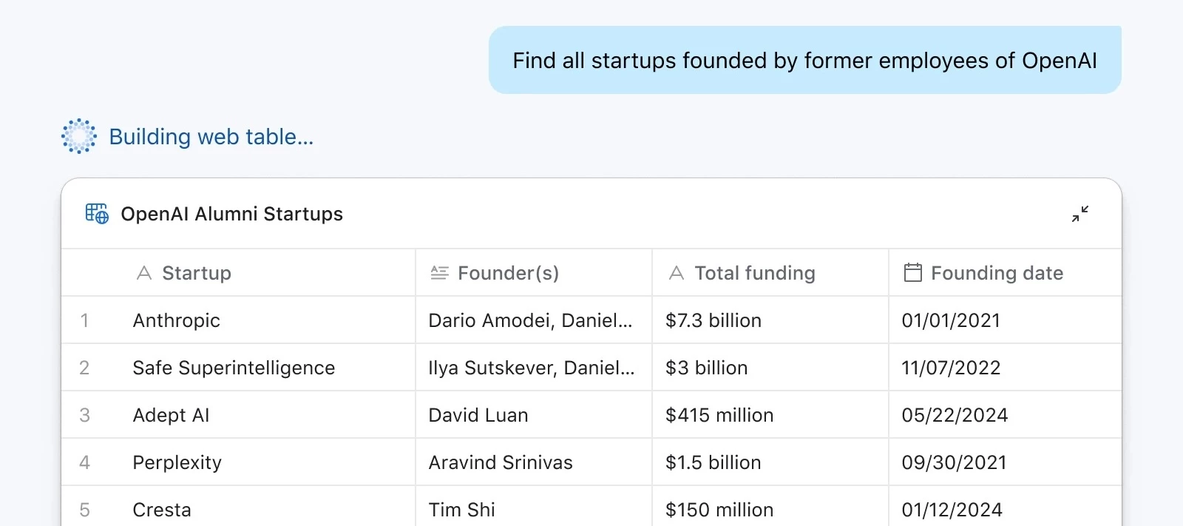
Task: Click row number 4 beside Perplexity
Action: pyautogui.click(x=84, y=462)
